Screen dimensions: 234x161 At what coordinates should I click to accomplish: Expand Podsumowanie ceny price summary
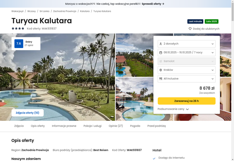tap(173, 109)
